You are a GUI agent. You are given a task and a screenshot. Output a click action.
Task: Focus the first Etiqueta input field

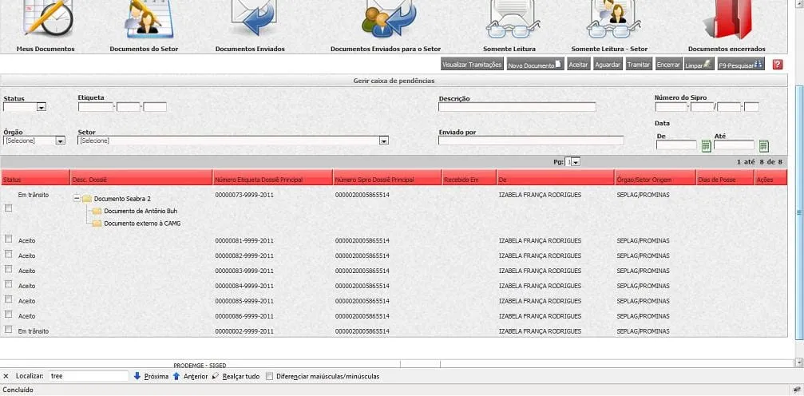96,107
